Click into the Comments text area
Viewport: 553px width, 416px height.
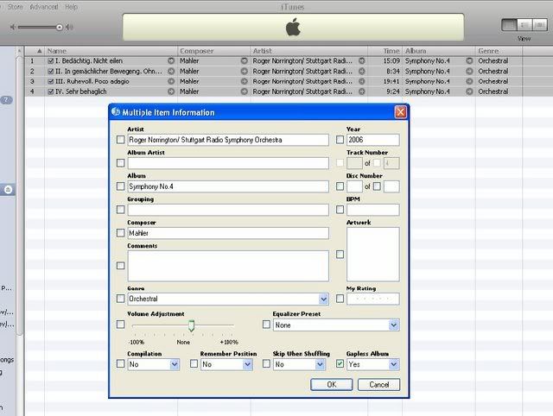[228, 266]
